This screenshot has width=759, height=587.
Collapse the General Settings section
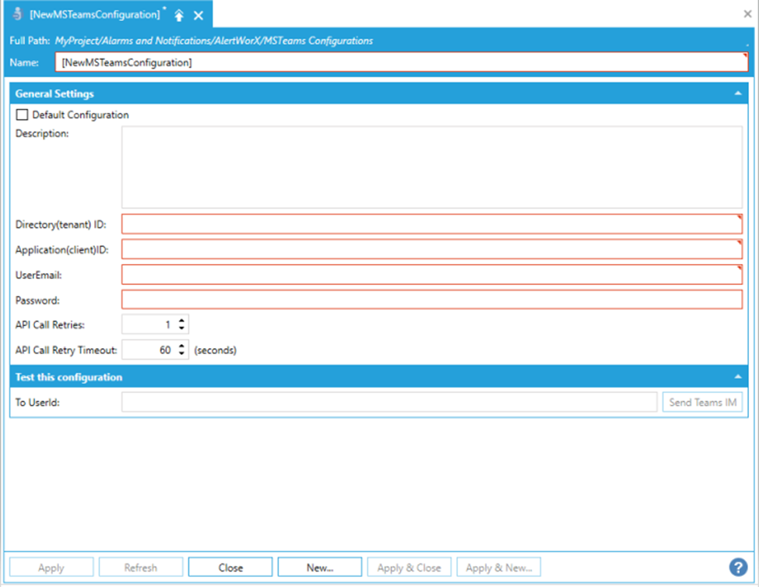click(x=736, y=93)
